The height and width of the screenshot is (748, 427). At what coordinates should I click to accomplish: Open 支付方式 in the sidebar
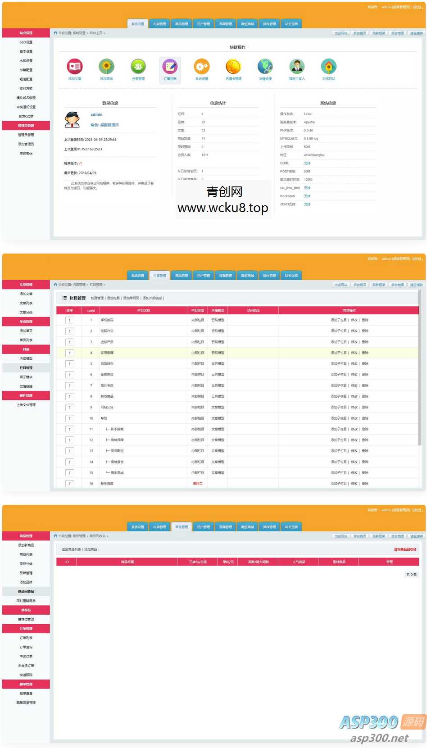tap(26, 88)
